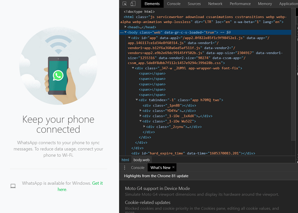298x213 pixels.
Task: Activate the inspect element picker icon
Action: click(125, 4)
